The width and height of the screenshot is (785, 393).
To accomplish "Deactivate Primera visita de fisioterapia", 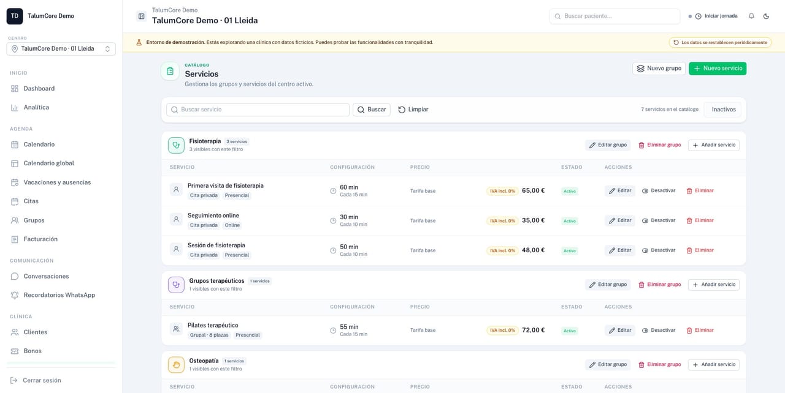I will (x=659, y=191).
